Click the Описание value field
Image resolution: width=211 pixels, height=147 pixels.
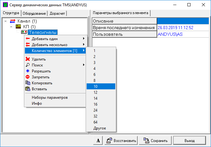click(x=183, y=21)
